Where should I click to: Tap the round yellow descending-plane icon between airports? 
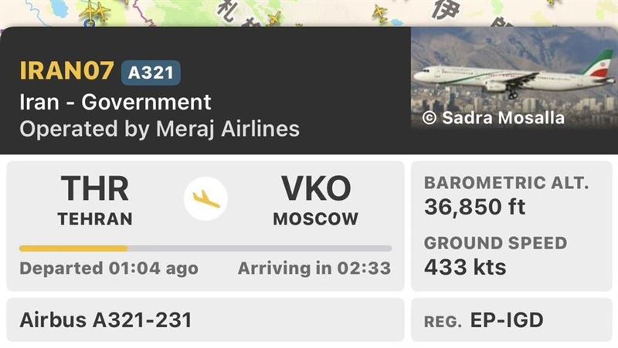point(205,199)
